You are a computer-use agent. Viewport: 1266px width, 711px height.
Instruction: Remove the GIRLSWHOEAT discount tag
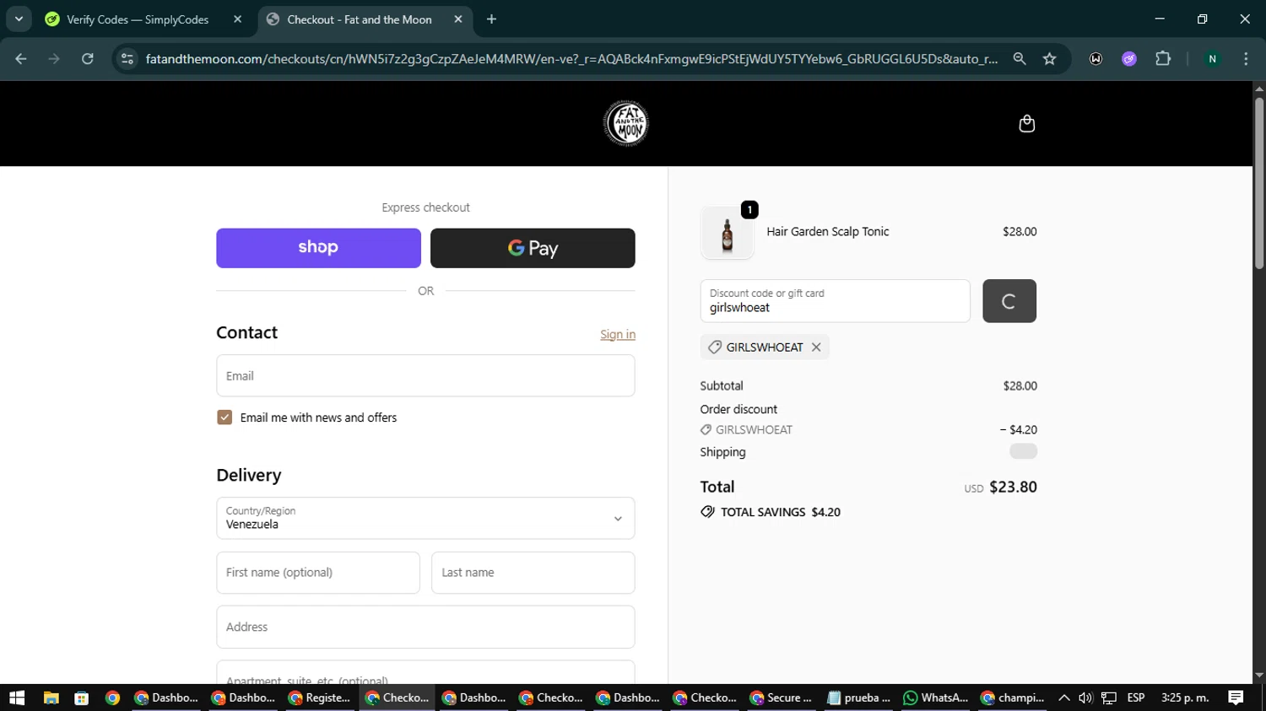pos(816,347)
